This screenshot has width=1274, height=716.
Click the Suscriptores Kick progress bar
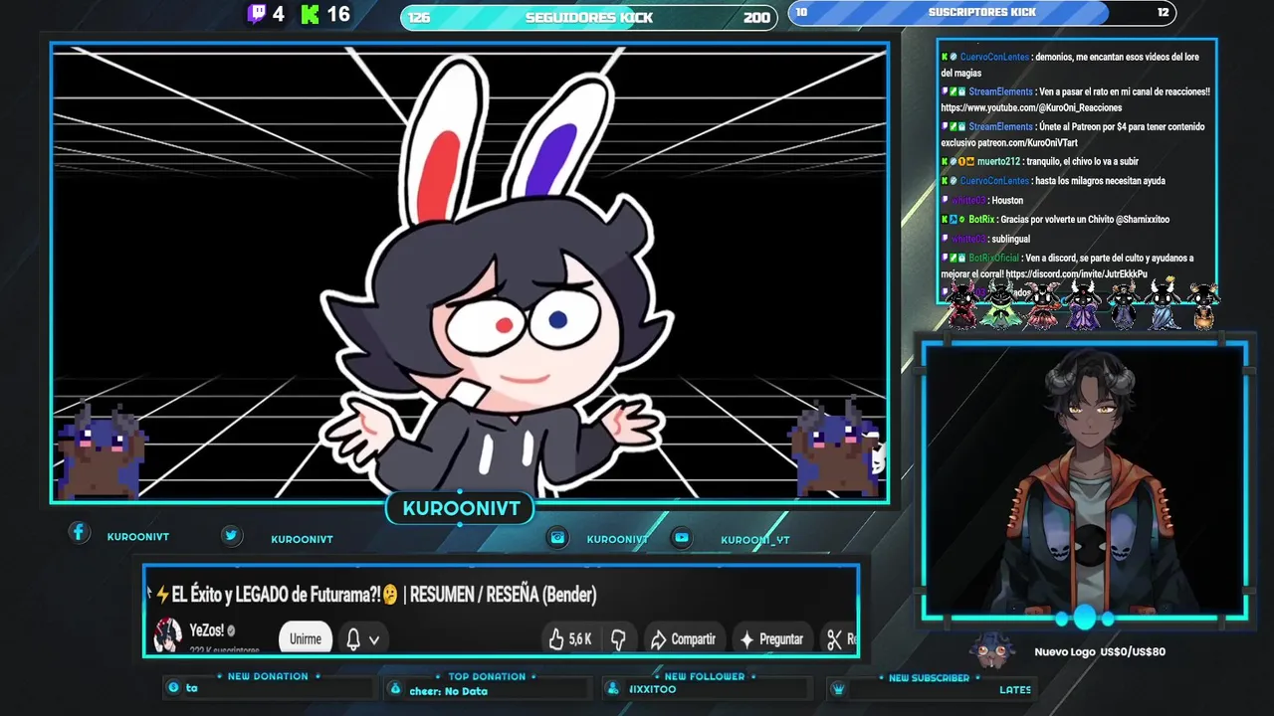tap(982, 13)
